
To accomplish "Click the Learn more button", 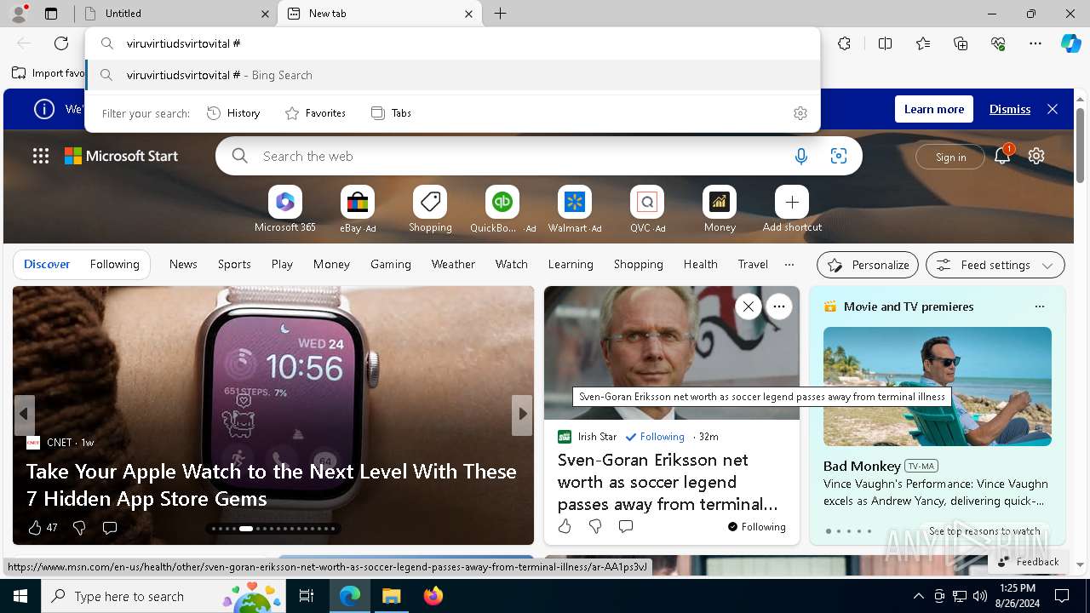I will 933,109.
